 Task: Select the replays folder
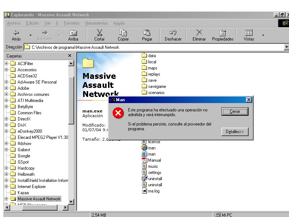click(151, 74)
